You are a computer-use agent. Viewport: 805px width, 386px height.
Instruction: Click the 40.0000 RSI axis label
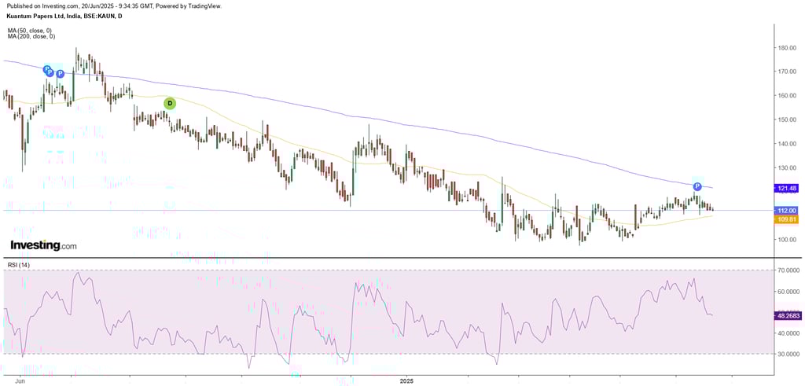(789, 333)
